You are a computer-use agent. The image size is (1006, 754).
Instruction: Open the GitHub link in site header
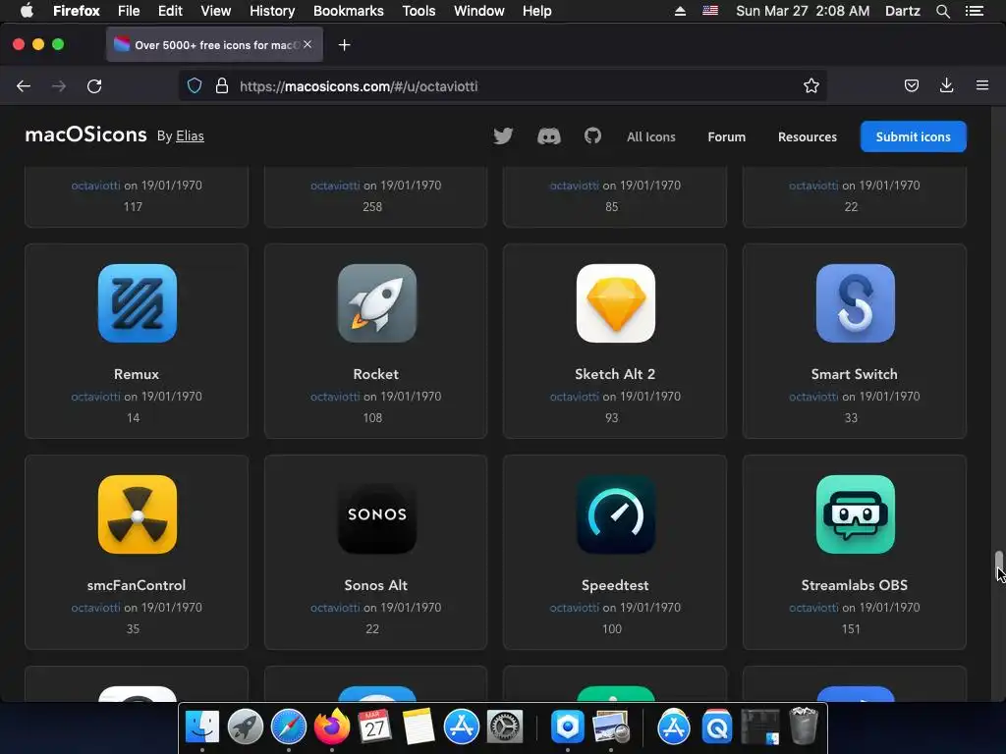pyautogui.click(x=592, y=135)
